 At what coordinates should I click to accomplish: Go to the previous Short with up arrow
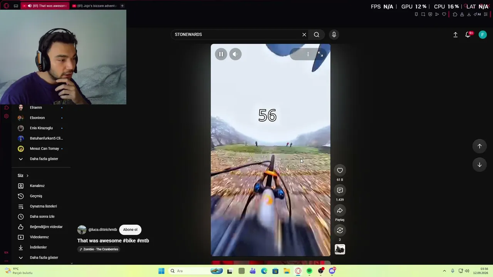(480, 146)
